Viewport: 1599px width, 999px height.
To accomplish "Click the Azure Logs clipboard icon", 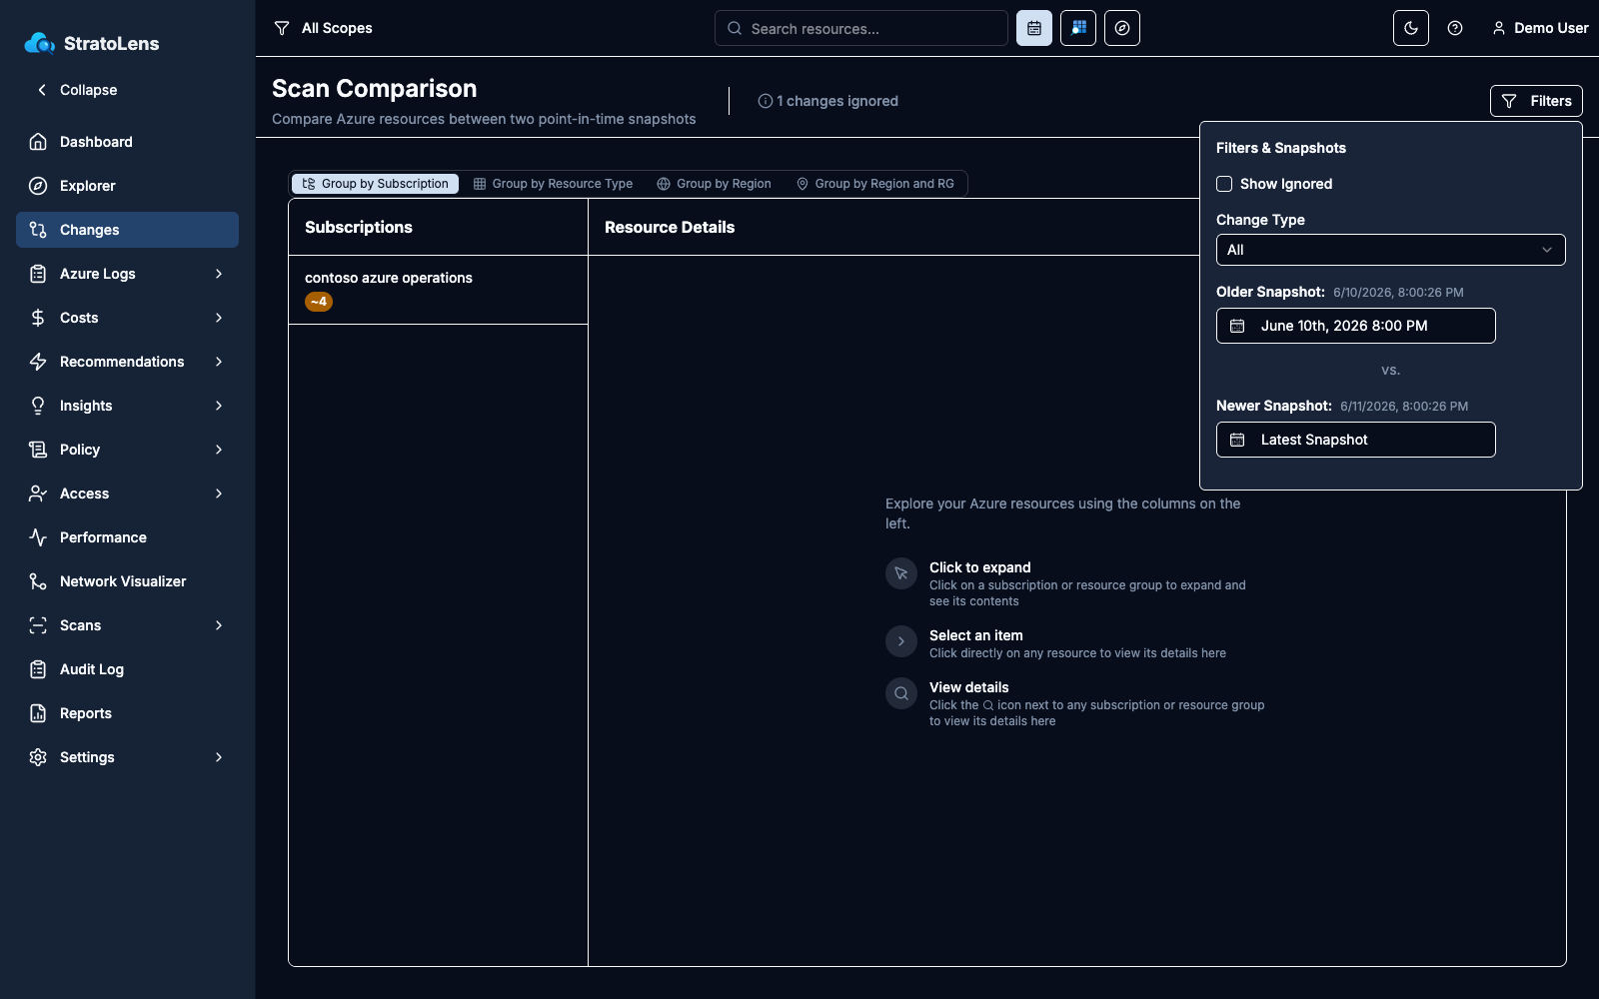I will tap(38, 274).
